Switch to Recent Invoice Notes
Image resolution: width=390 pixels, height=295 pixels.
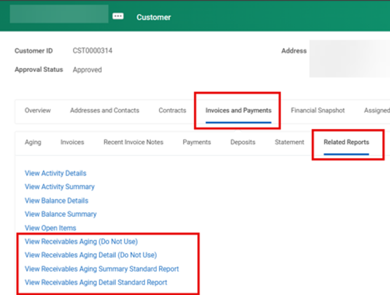point(133,142)
